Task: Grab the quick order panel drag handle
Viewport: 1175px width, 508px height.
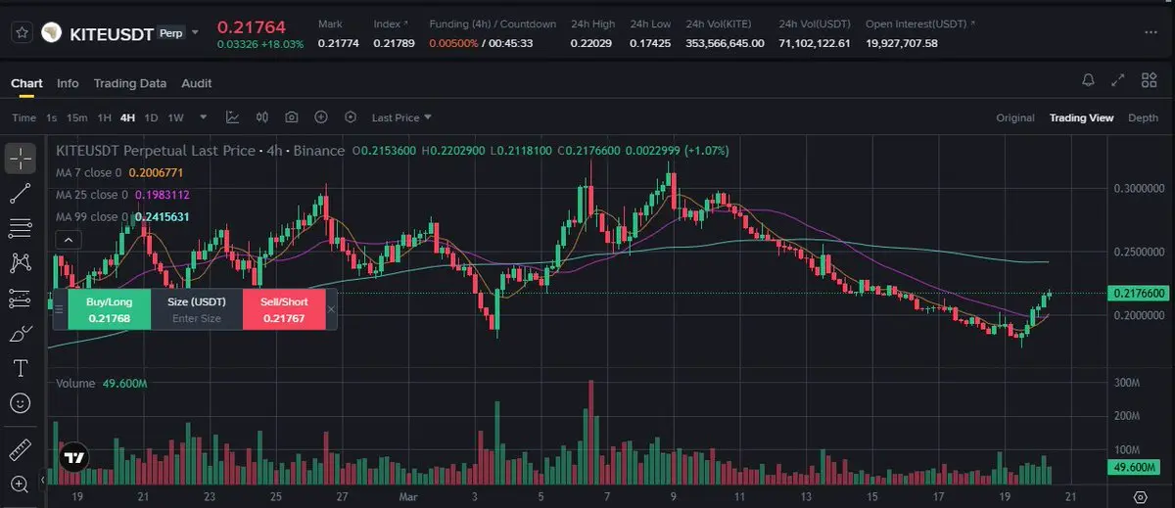Action: 59,309
